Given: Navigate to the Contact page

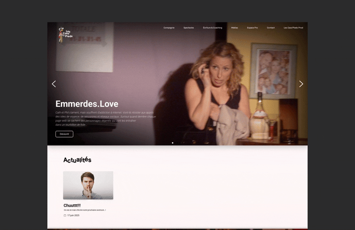Looking at the screenshot, I should click(x=271, y=28).
